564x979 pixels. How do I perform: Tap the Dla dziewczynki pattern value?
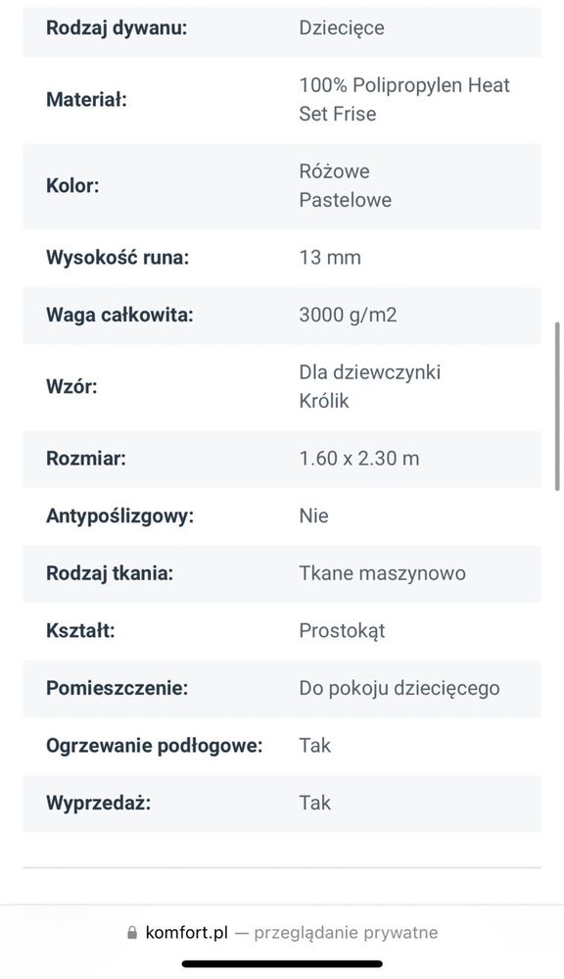tap(370, 372)
